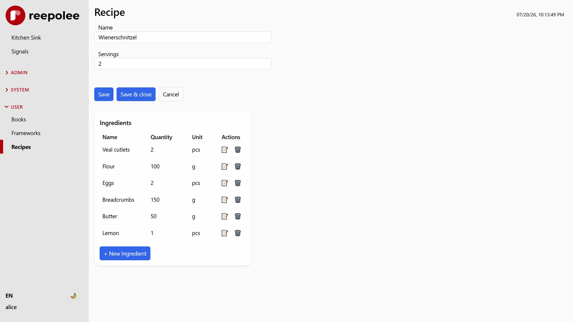Delete the Lemon ingredient

[238, 233]
